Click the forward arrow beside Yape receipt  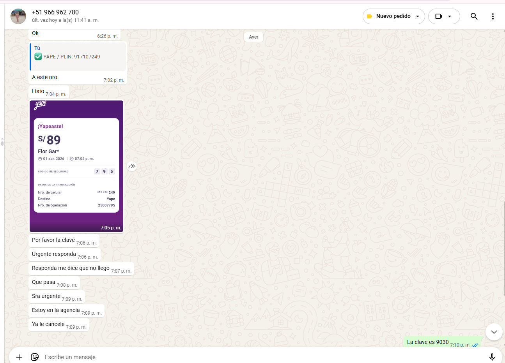click(x=132, y=166)
